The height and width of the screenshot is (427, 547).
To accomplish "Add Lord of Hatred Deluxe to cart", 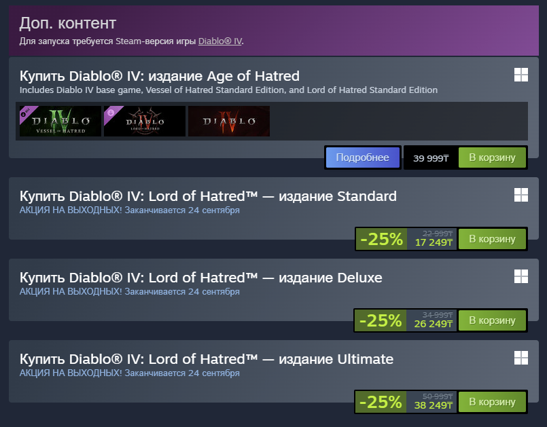I will pos(492,320).
